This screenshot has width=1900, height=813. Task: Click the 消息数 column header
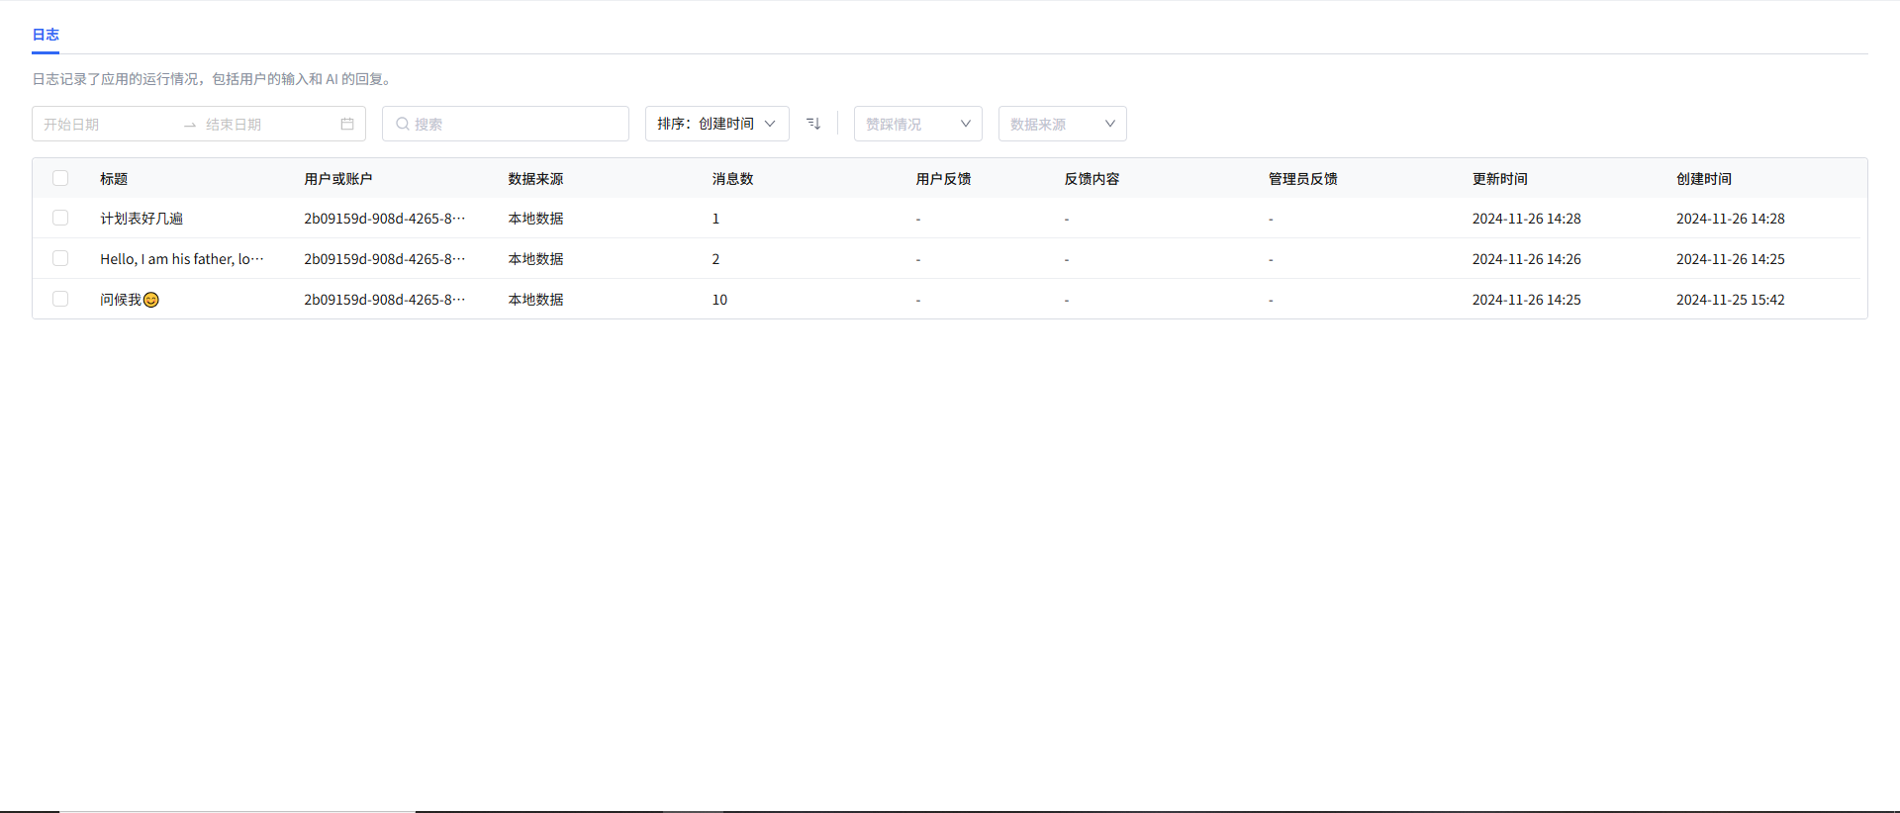point(733,179)
